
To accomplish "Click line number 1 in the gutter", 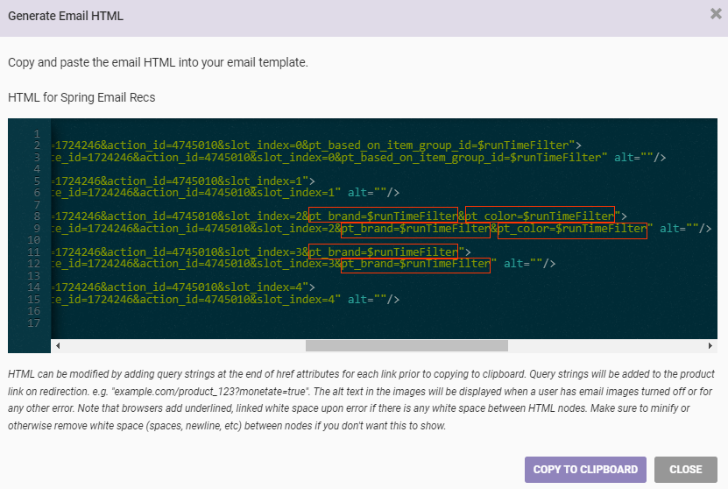I will pos(37,133).
